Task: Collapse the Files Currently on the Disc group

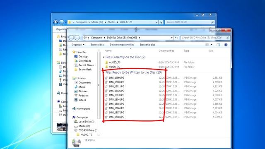Action: [104, 57]
